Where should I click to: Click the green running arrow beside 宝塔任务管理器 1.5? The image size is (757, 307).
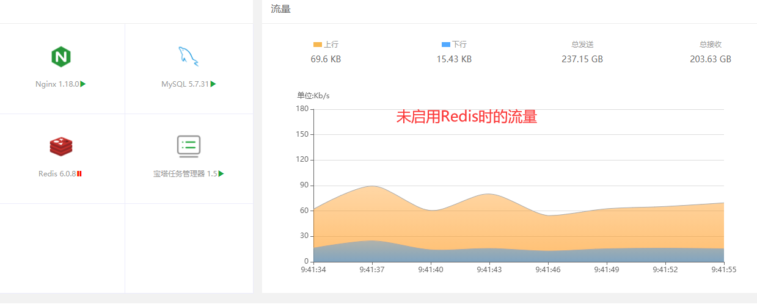tap(221, 174)
